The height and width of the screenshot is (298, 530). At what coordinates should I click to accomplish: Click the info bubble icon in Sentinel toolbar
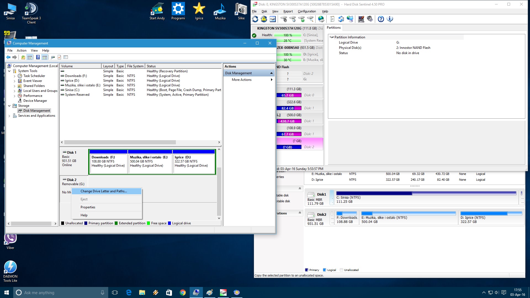(390, 19)
